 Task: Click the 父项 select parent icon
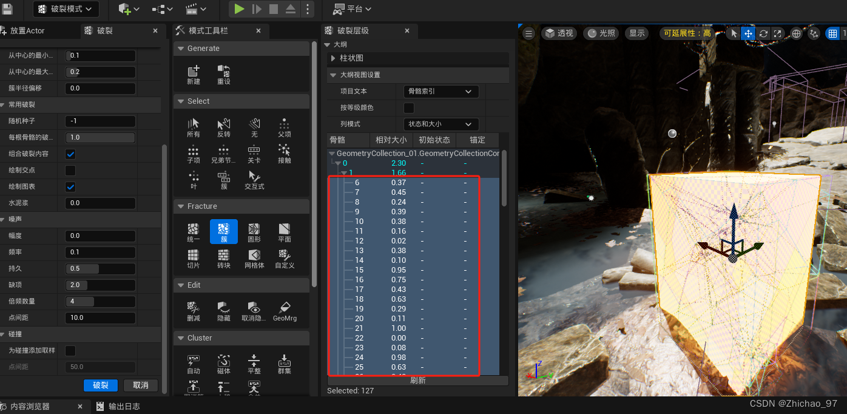tap(285, 127)
